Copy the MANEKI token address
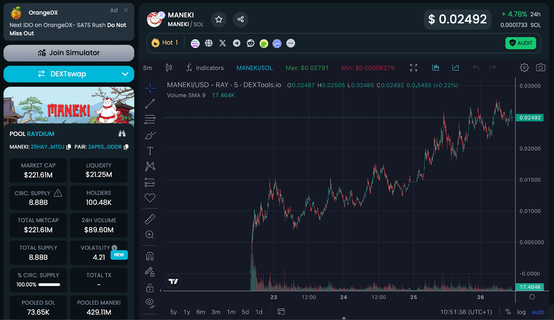Viewport: 554px width, 320px height. pyautogui.click(x=69, y=147)
